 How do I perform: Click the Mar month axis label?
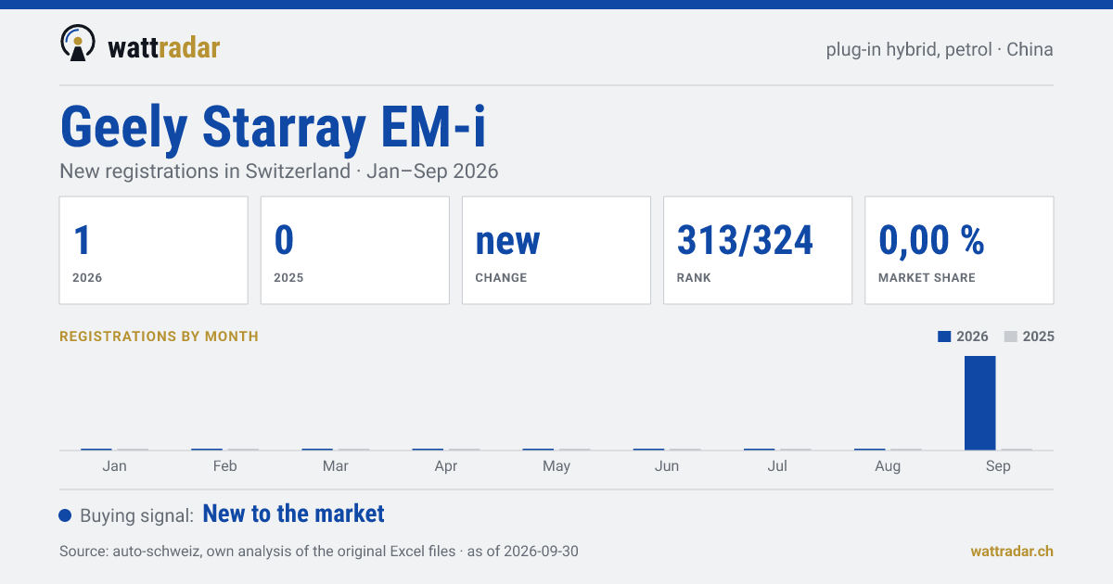click(x=336, y=466)
